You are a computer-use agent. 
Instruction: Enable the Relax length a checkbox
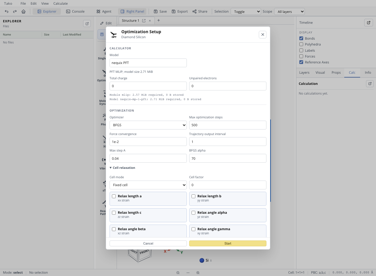coord(114,196)
